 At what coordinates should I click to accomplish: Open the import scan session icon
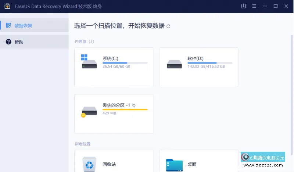[243, 6]
